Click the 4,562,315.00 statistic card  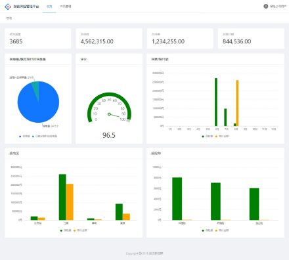click(109, 38)
